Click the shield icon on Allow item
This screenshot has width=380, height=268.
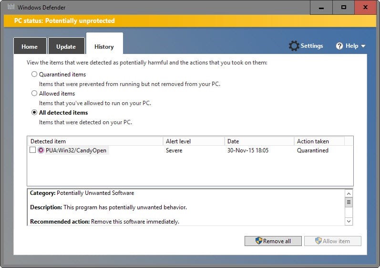pos(318,241)
